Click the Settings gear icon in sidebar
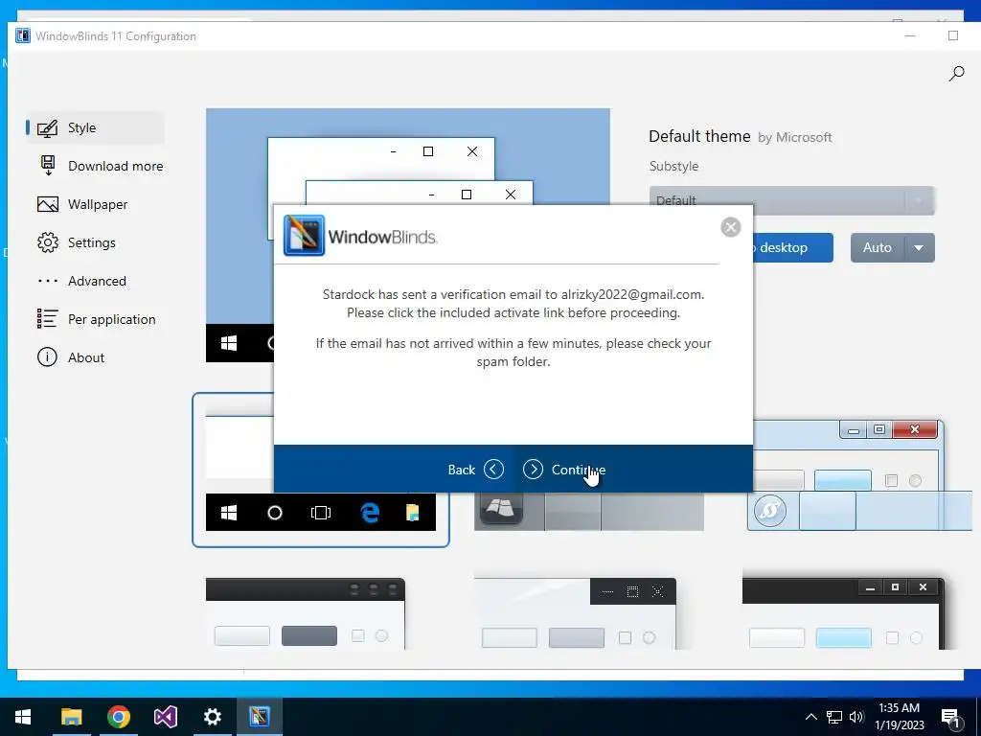Viewport: 981px width, 736px height. (x=48, y=242)
